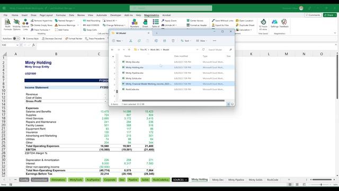339x191 pixels.
Task: Switch to the Minty Pipeline sheet tab
Action: (x=236, y=180)
